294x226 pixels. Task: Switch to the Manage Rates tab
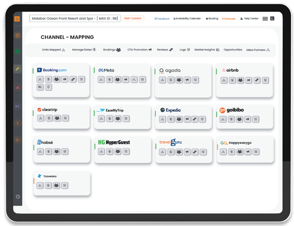[x=84, y=50]
